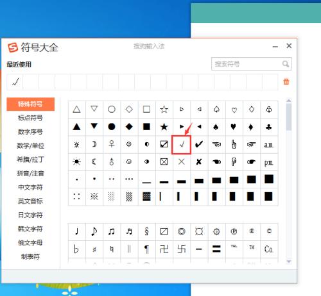Insert the eighth note music symbol
This screenshot has height=296, width=321.
click(94, 231)
